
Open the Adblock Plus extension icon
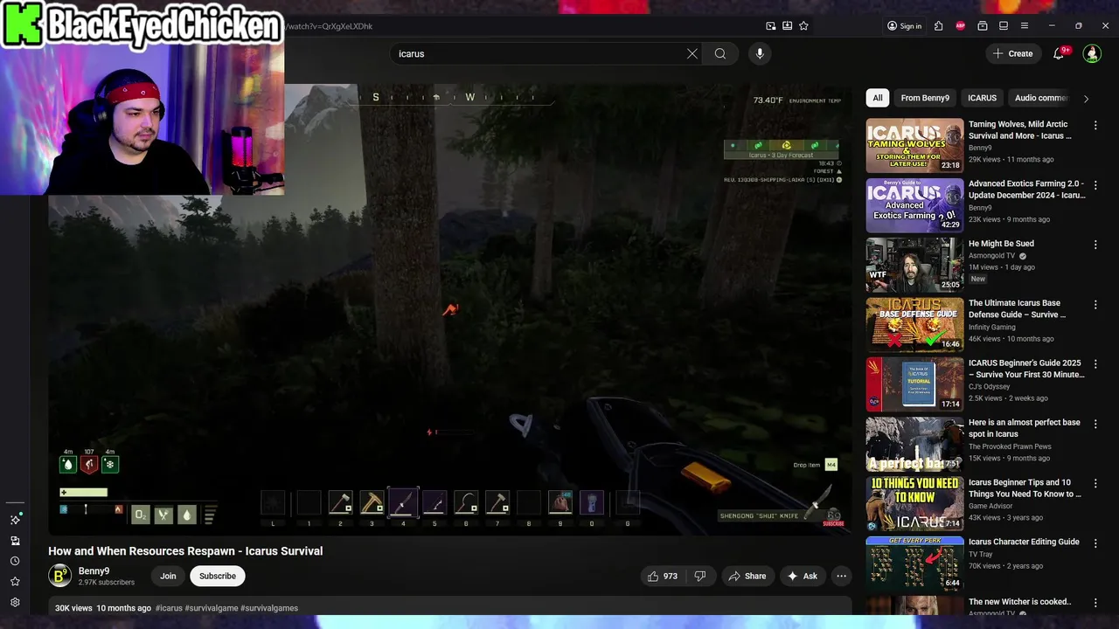click(961, 26)
